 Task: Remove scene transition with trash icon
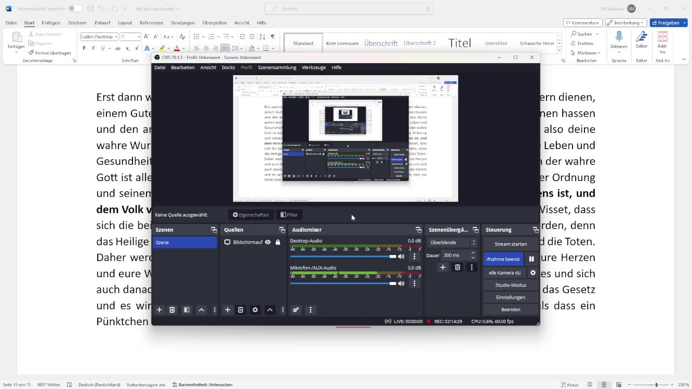click(x=457, y=267)
